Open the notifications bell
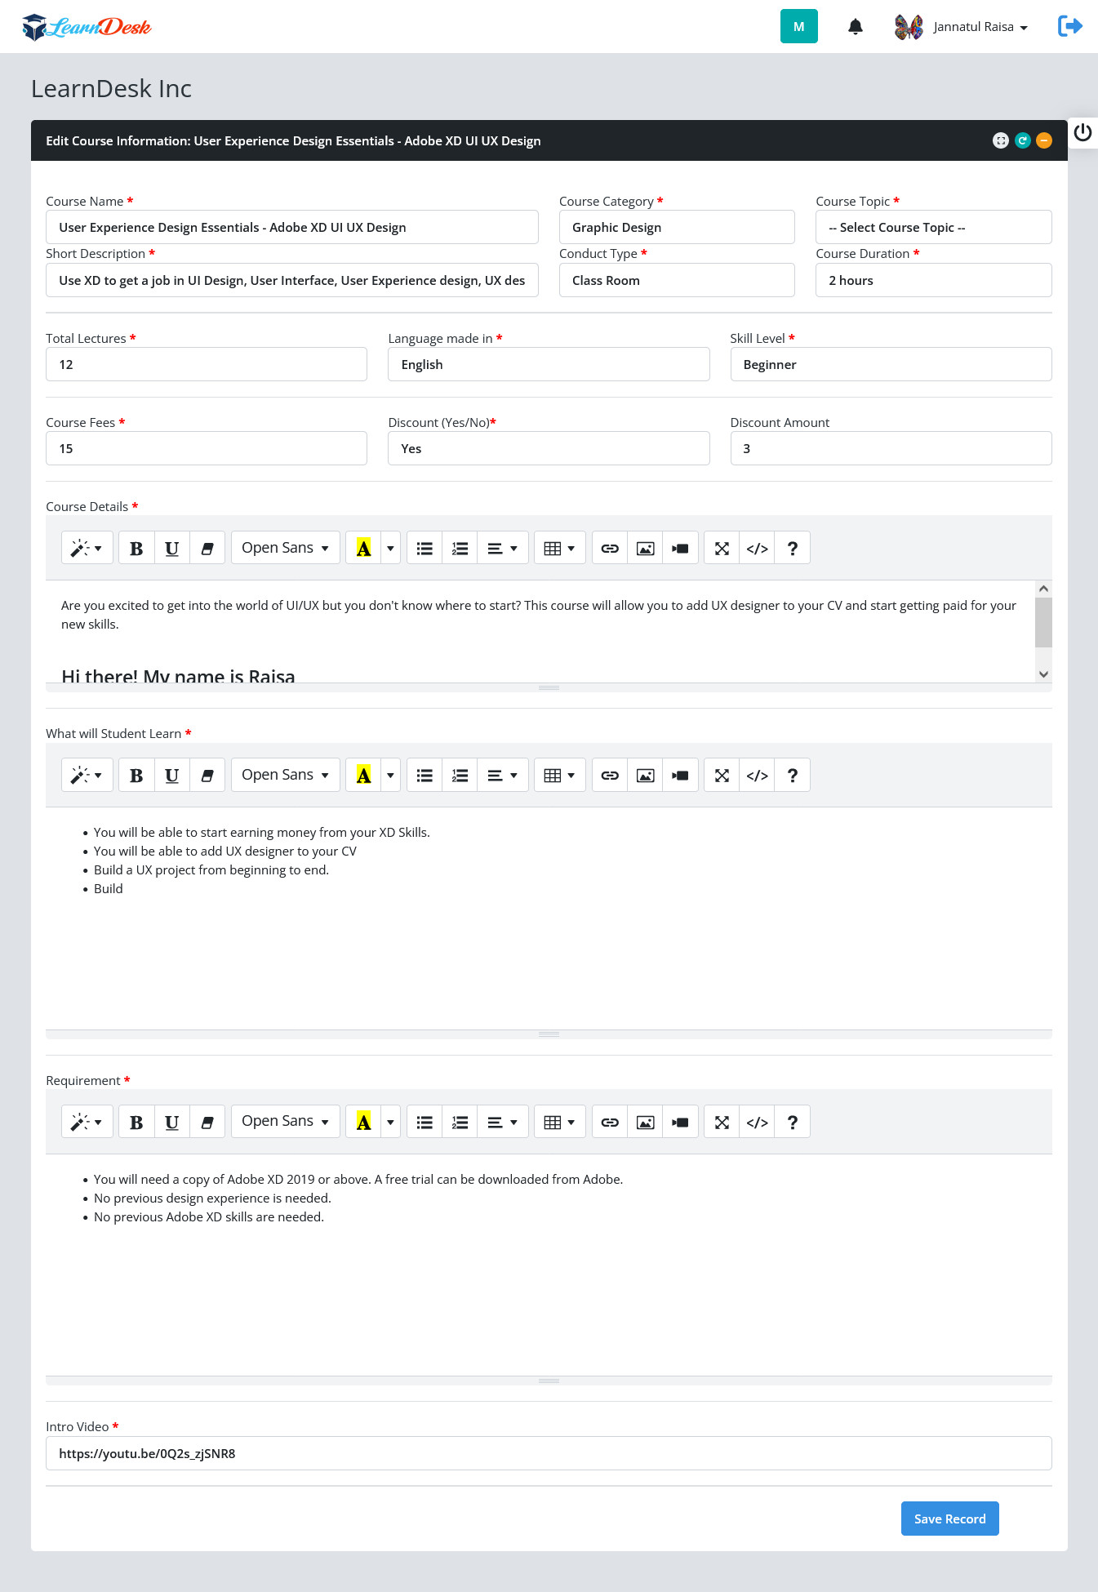This screenshot has height=1592, width=1098. [856, 27]
